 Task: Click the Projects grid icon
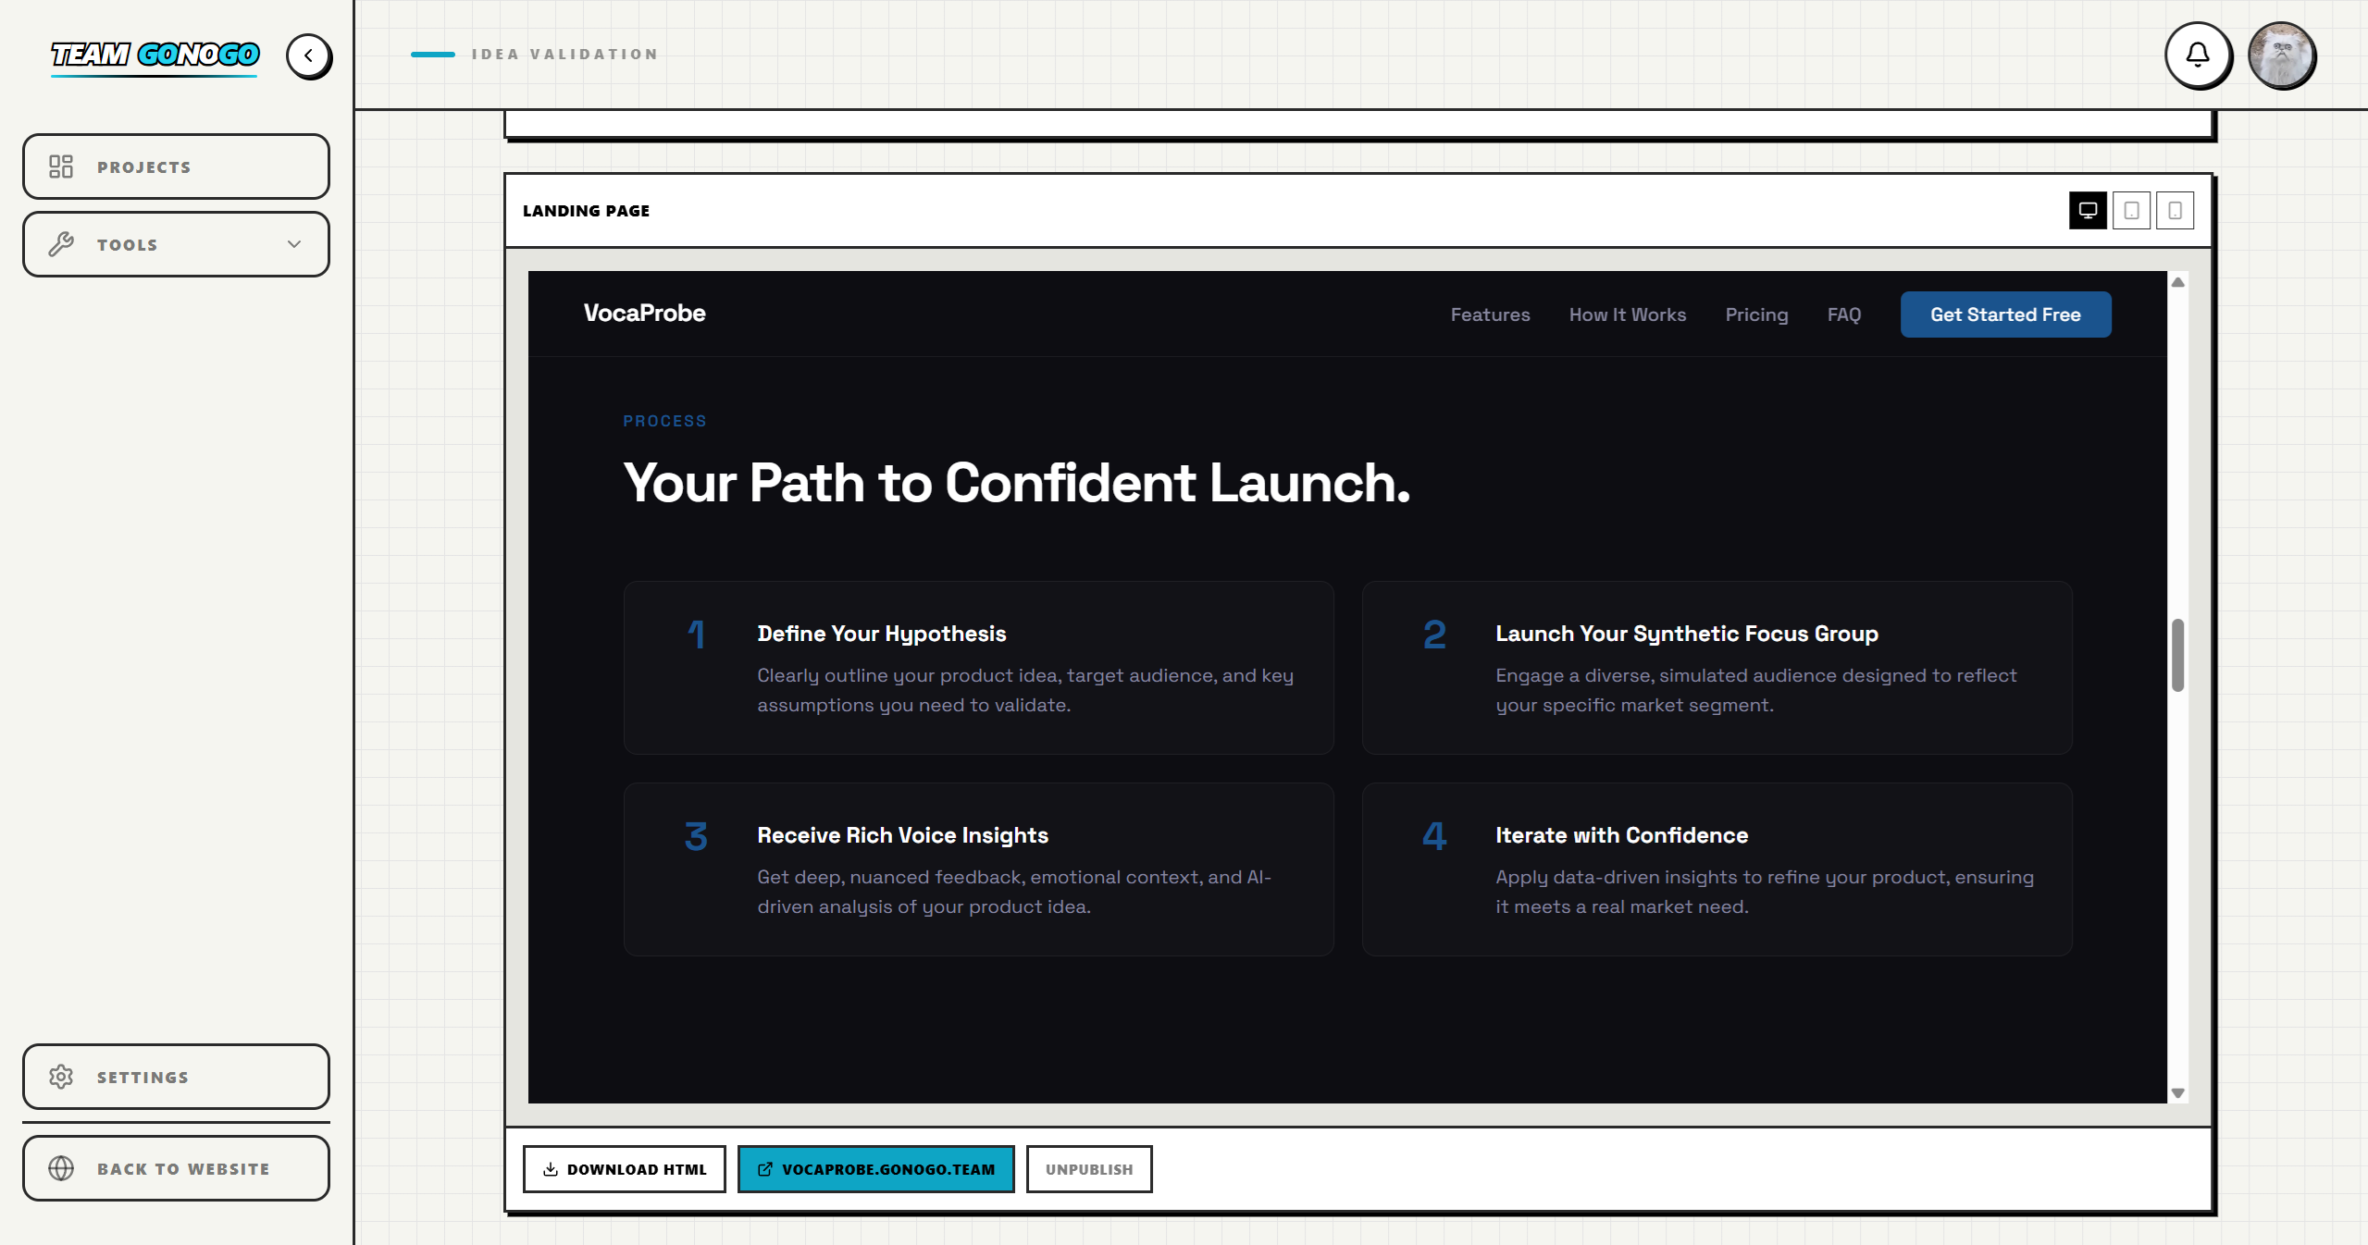61,166
